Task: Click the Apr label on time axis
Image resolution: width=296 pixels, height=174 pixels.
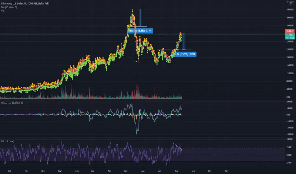Action: pos(109,171)
